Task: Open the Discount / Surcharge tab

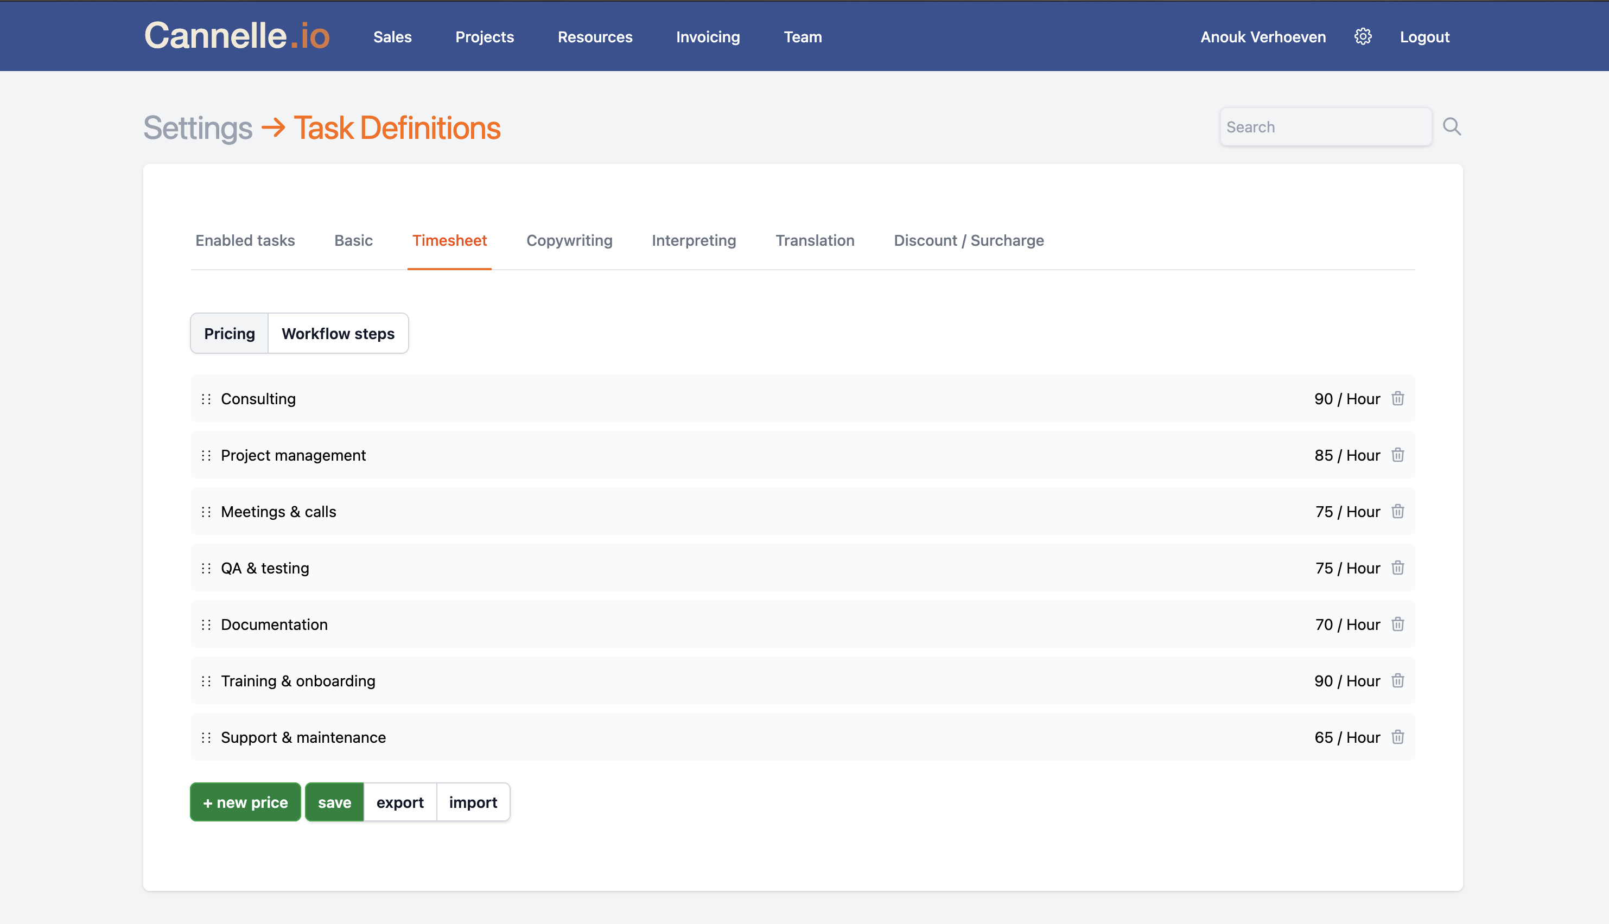Action: tap(969, 240)
